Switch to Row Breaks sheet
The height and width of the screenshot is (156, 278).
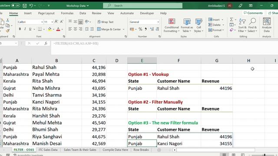141,149
